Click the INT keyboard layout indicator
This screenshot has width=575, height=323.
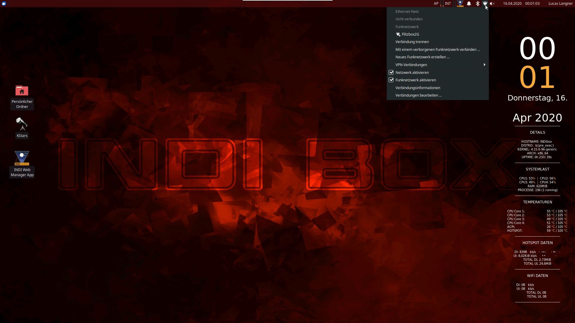[448, 3]
